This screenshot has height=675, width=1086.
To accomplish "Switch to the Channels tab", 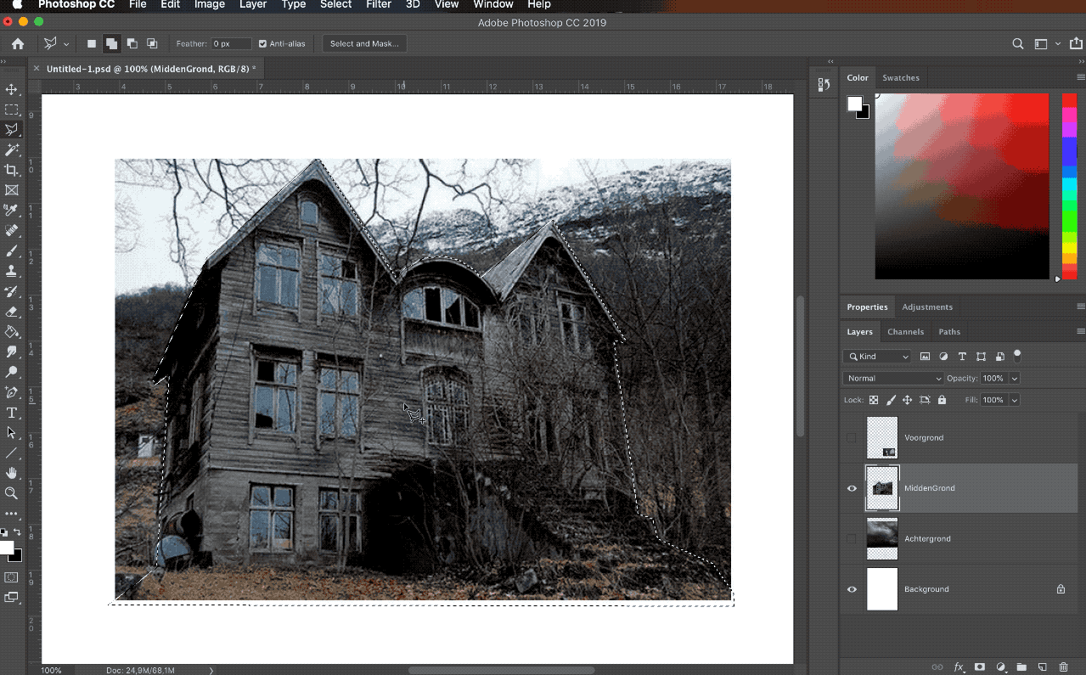I will coord(905,331).
